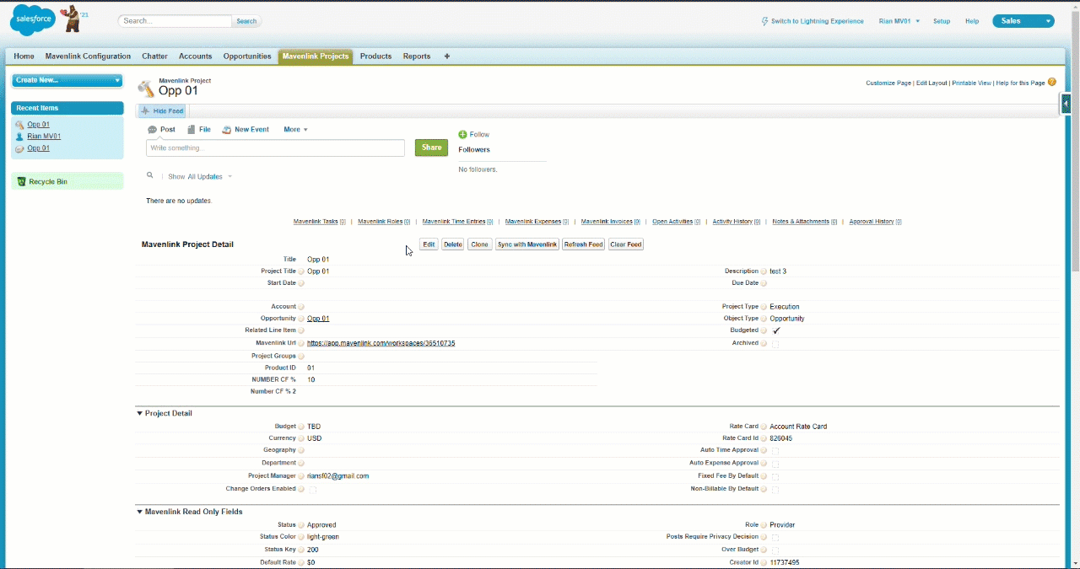Click the Salesforce cloud logo
Viewport: 1080px width, 569px height.
(x=32, y=19)
